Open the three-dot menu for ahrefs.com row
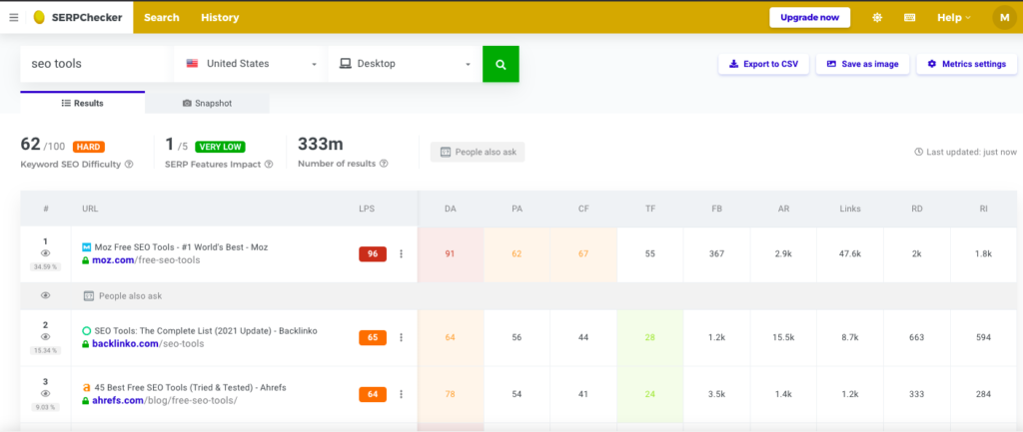The height and width of the screenshot is (432, 1023). (402, 394)
